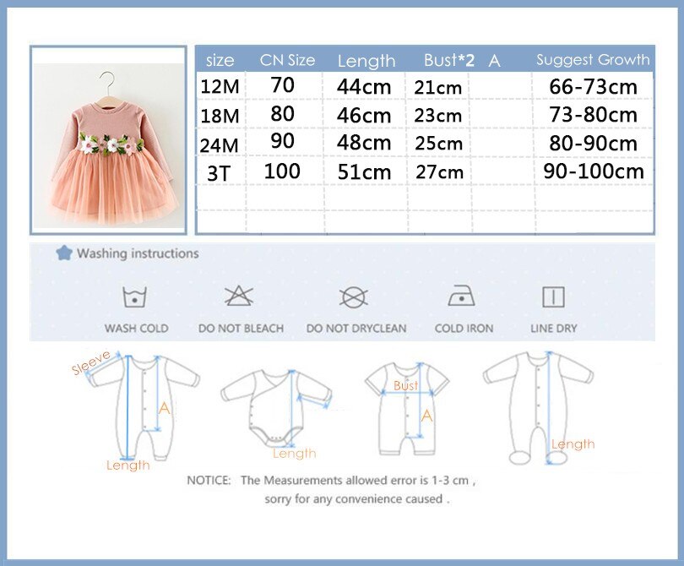Click the Washing instructions heading text
This screenshot has height=566, width=684.
[x=138, y=253]
